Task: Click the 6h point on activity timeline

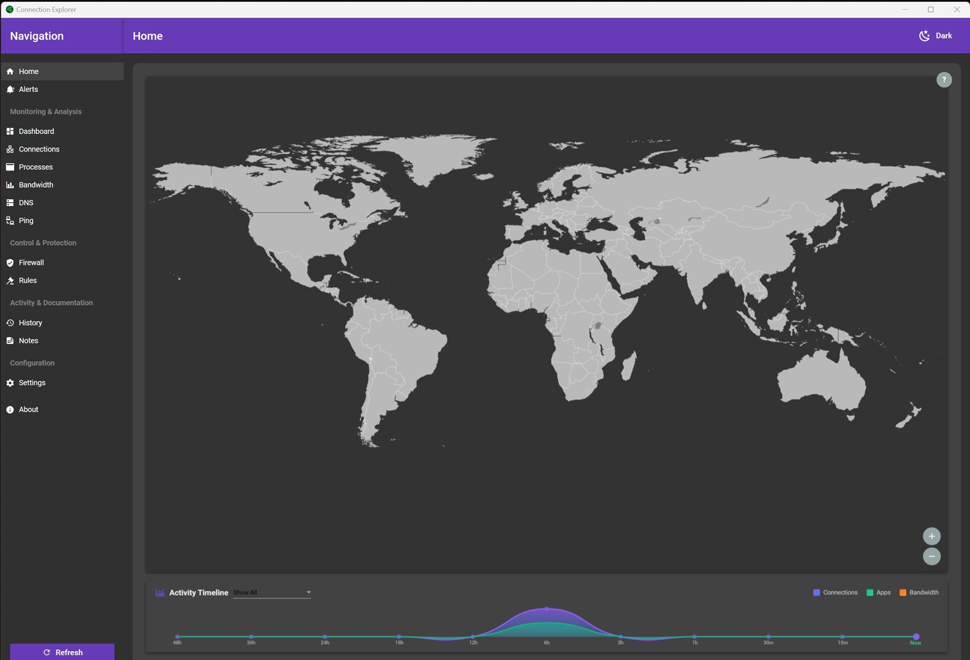Action: point(546,609)
